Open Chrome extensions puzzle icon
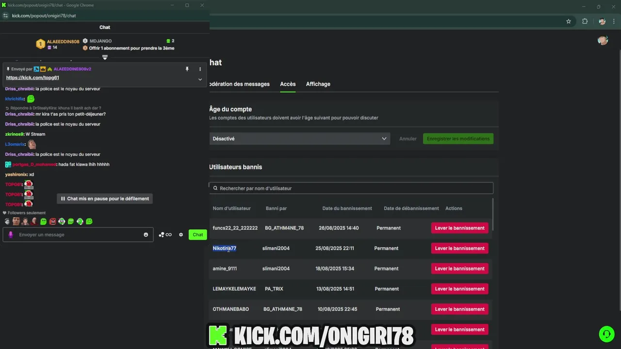 [x=585, y=21]
